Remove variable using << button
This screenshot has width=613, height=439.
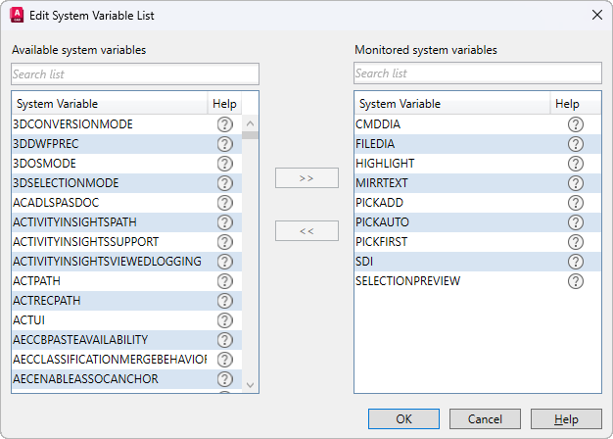pos(306,231)
